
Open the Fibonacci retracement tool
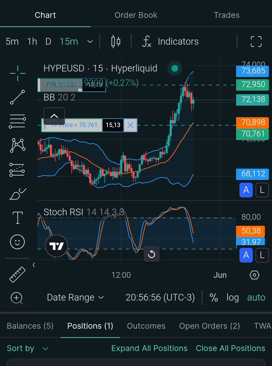tap(18, 121)
